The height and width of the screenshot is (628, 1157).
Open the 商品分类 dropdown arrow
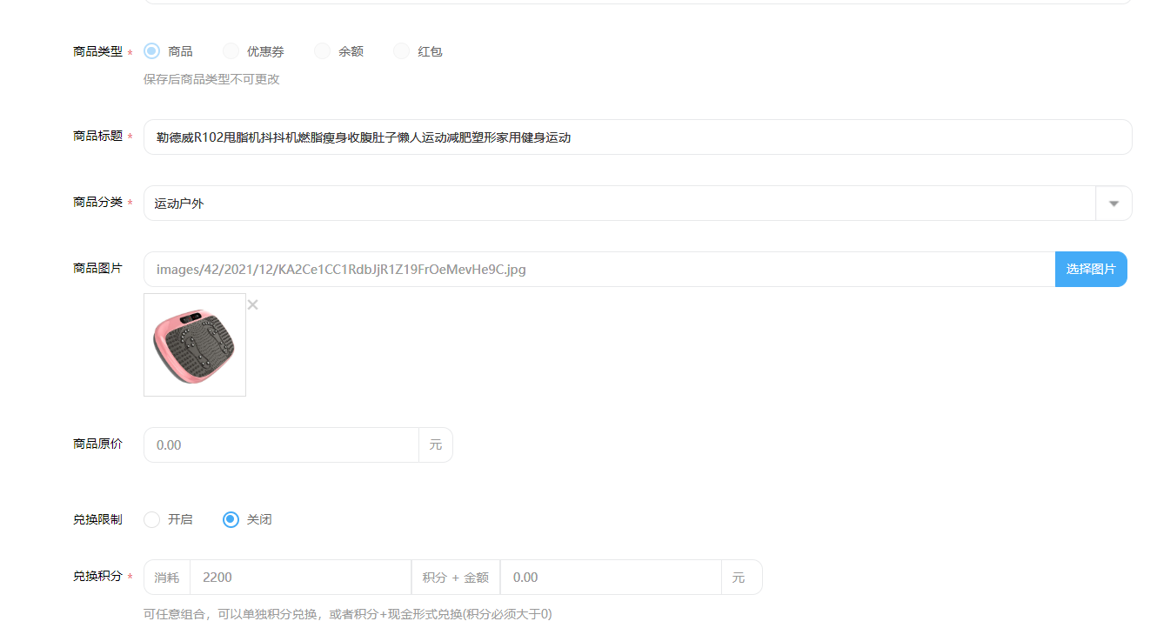click(x=1114, y=204)
